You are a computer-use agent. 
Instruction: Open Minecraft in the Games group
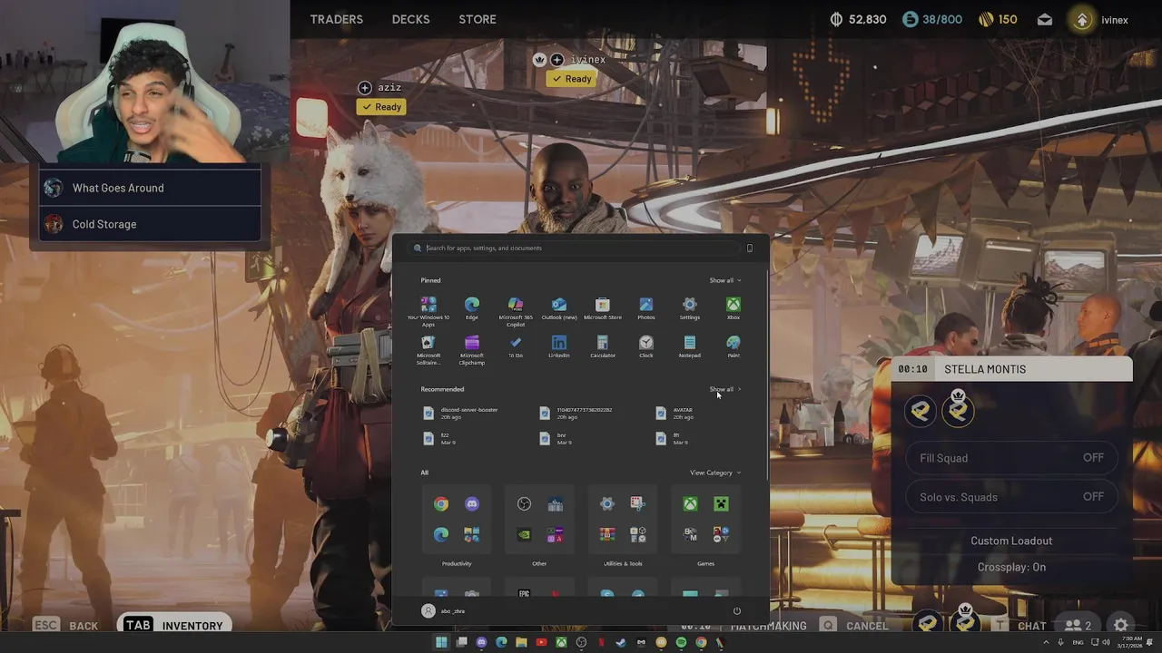tap(721, 504)
